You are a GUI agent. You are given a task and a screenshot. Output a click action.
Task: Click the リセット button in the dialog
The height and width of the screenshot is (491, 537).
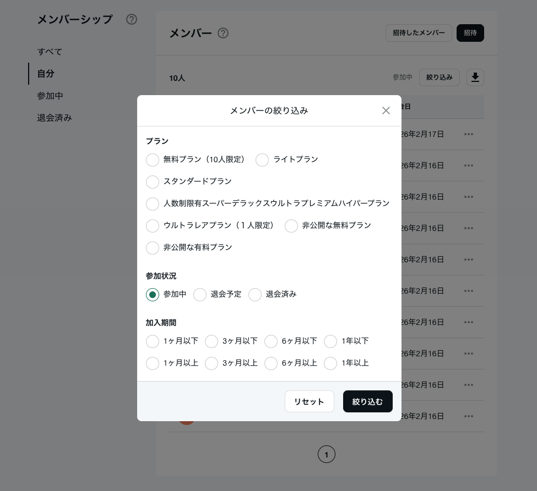[309, 401]
